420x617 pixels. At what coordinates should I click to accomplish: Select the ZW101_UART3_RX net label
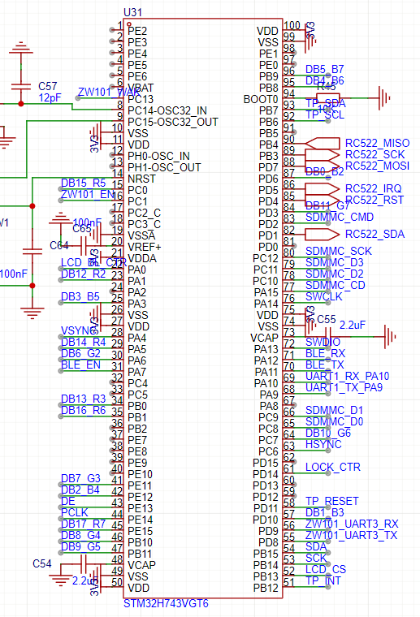[352, 524]
